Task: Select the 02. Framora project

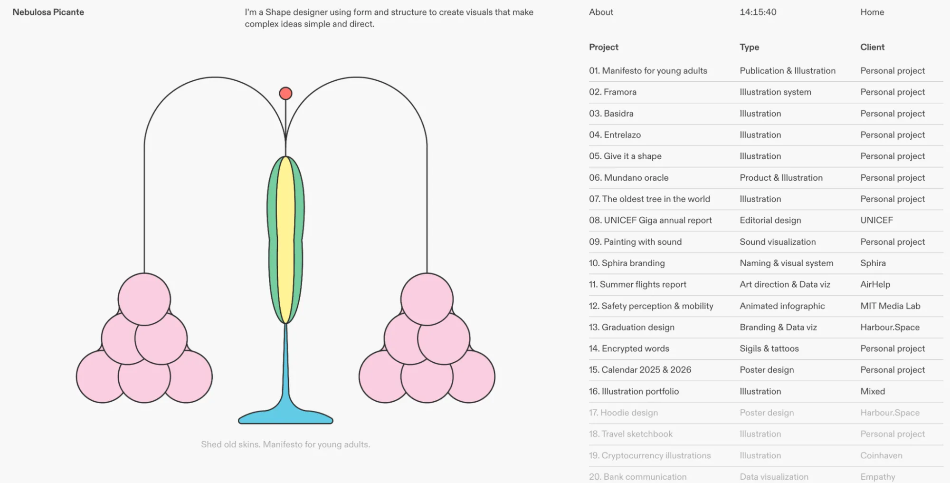Action: pyautogui.click(x=612, y=92)
